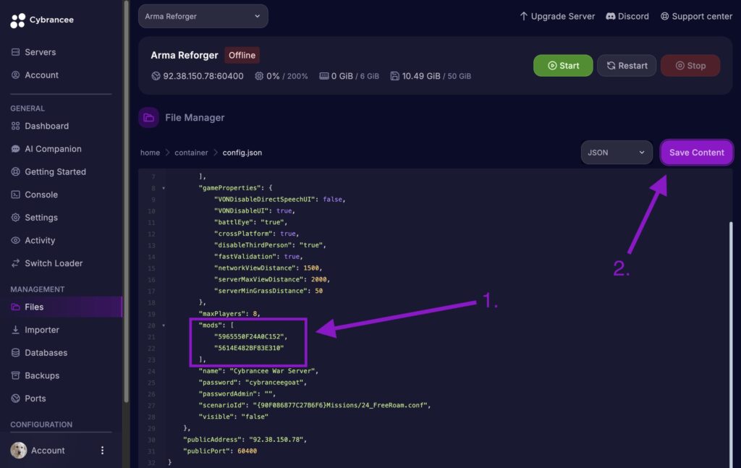
Task: Click the sidebar vertical scrollbar
Action: click(126, 200)
